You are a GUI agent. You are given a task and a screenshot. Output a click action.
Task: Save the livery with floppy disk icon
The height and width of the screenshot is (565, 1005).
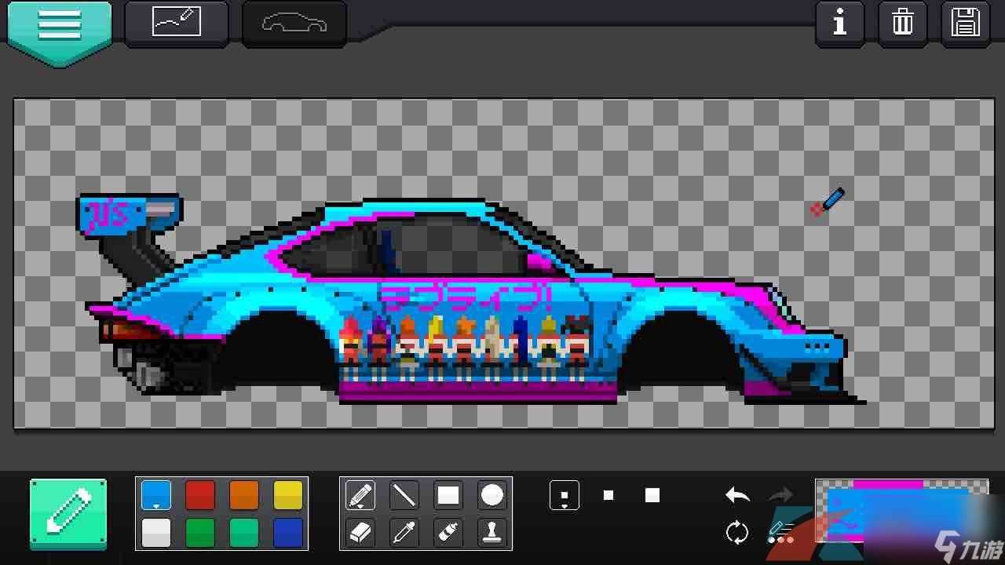pyautogui.click(x=965, y=24)
